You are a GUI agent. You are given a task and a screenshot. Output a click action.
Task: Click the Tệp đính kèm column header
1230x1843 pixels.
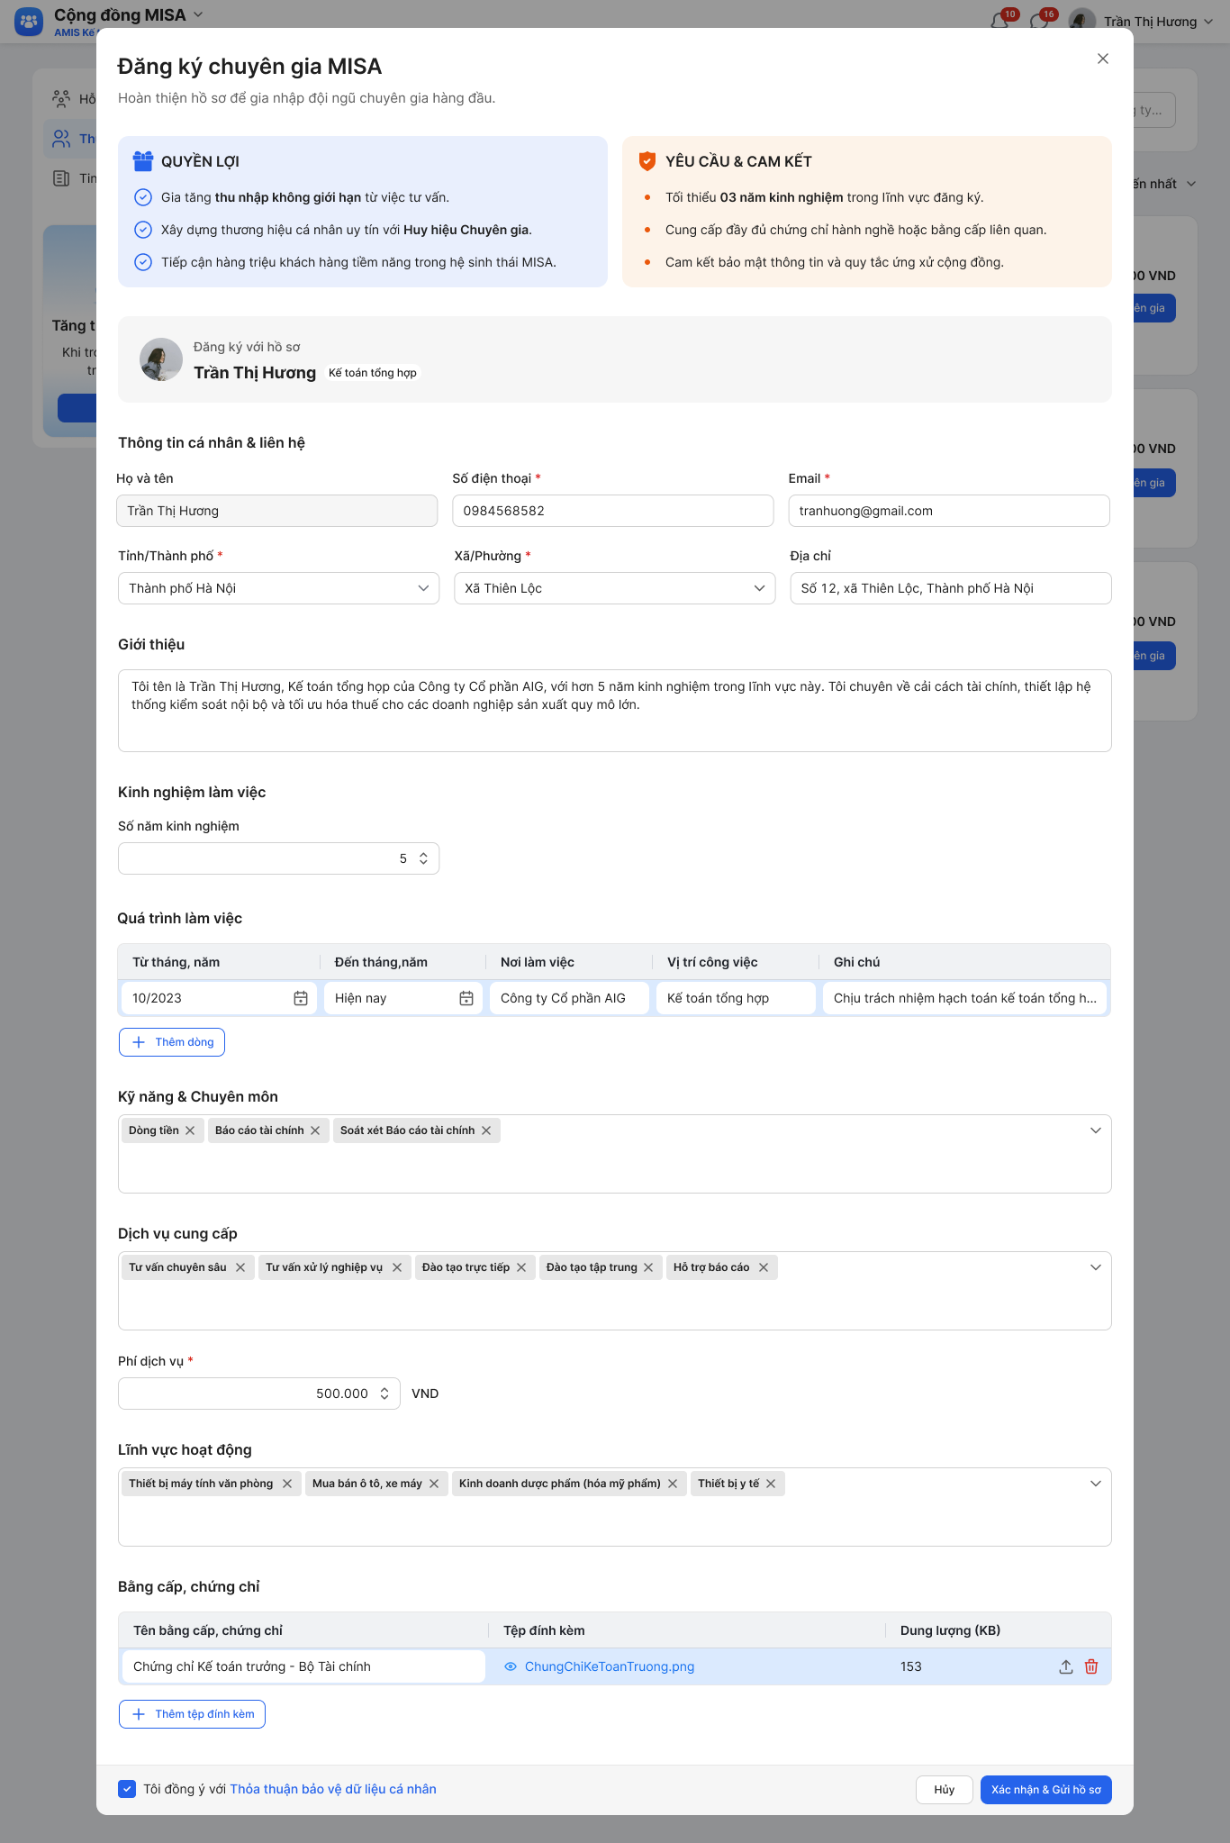click(544, 1630)
